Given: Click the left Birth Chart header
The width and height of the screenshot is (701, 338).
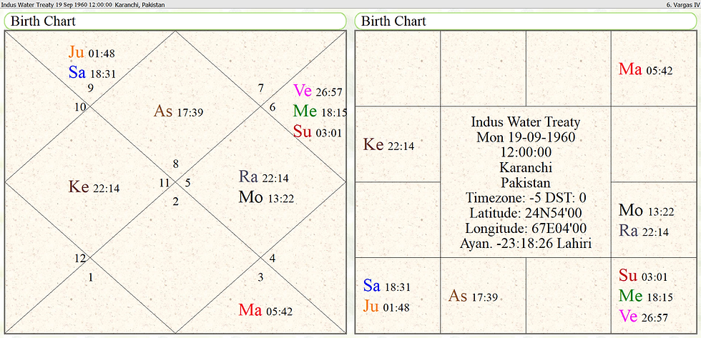Looking at the screenshot, I should point(175,21).
